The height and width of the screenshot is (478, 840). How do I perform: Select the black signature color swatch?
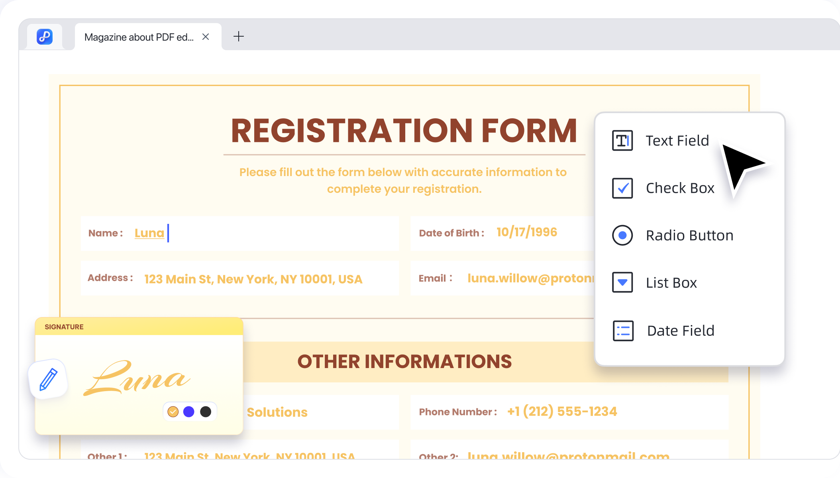click(x=206, y=411)
